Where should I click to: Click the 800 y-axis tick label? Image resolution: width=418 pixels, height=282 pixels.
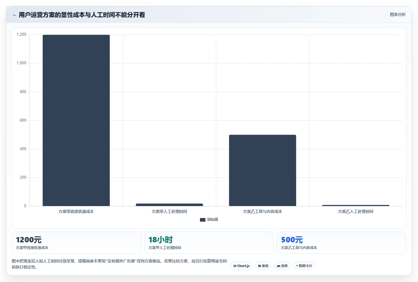click(23, 92)
